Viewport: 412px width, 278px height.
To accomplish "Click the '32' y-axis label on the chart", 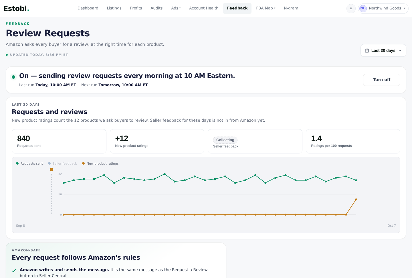I will pyautogui.click(x=60, y=174).
